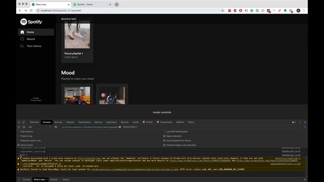The image size is (324, 182).
Task: Toggle Hide network checkbox
Action: pyautogui.click(x=19, y=131)
